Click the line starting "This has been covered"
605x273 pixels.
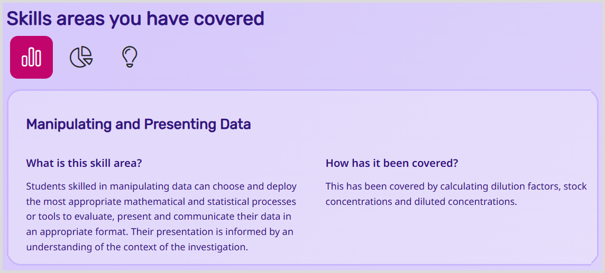[456, 186]
